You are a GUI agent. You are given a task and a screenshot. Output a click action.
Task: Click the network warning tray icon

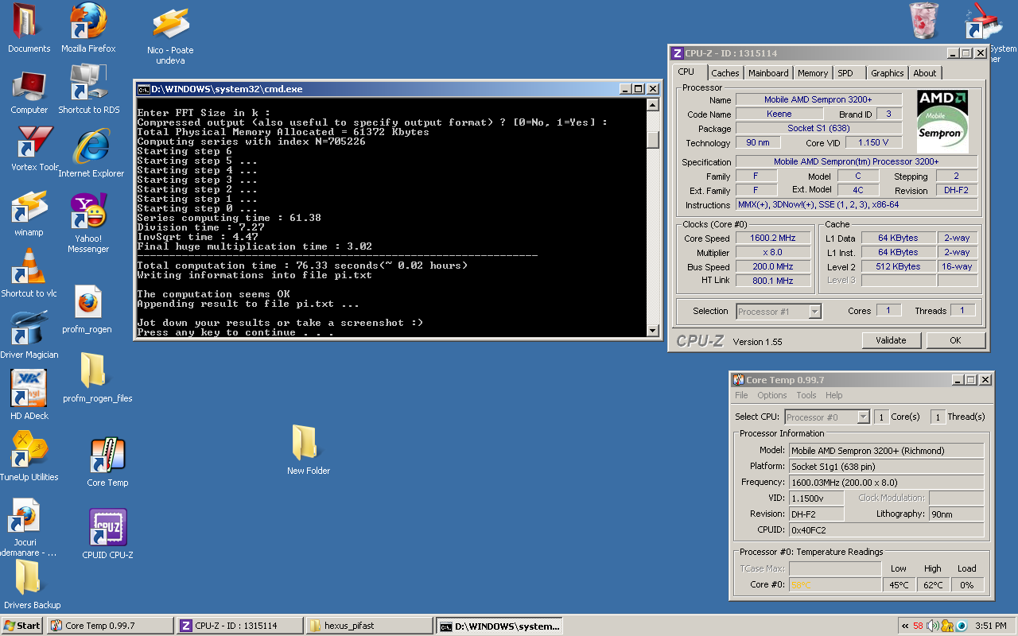coord(947,626)
